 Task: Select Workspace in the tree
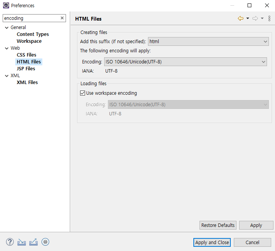[29, 41]
